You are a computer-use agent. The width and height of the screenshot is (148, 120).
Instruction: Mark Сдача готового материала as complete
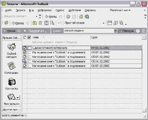[x=29, y=48]
